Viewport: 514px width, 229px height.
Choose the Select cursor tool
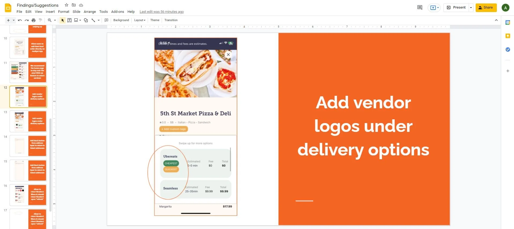[x=62, y=20]
